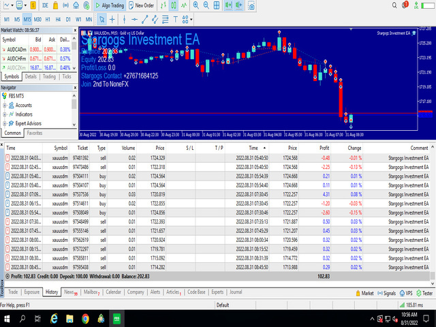Click Market Watch vertical scrollbar thumb
Image resolution: width=436 pixels, height=327 pixels.
tap(74, 46)
